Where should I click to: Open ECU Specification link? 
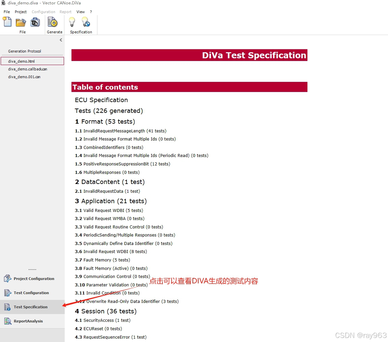[101, 100]
